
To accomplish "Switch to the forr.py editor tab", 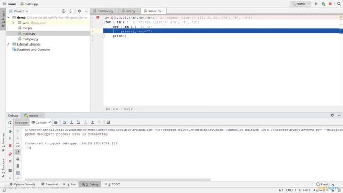I will (x=130, y=11).
